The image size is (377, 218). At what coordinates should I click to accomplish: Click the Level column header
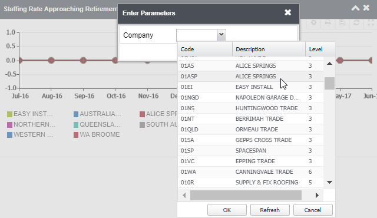pyautogui.click(x=320, y=49)
